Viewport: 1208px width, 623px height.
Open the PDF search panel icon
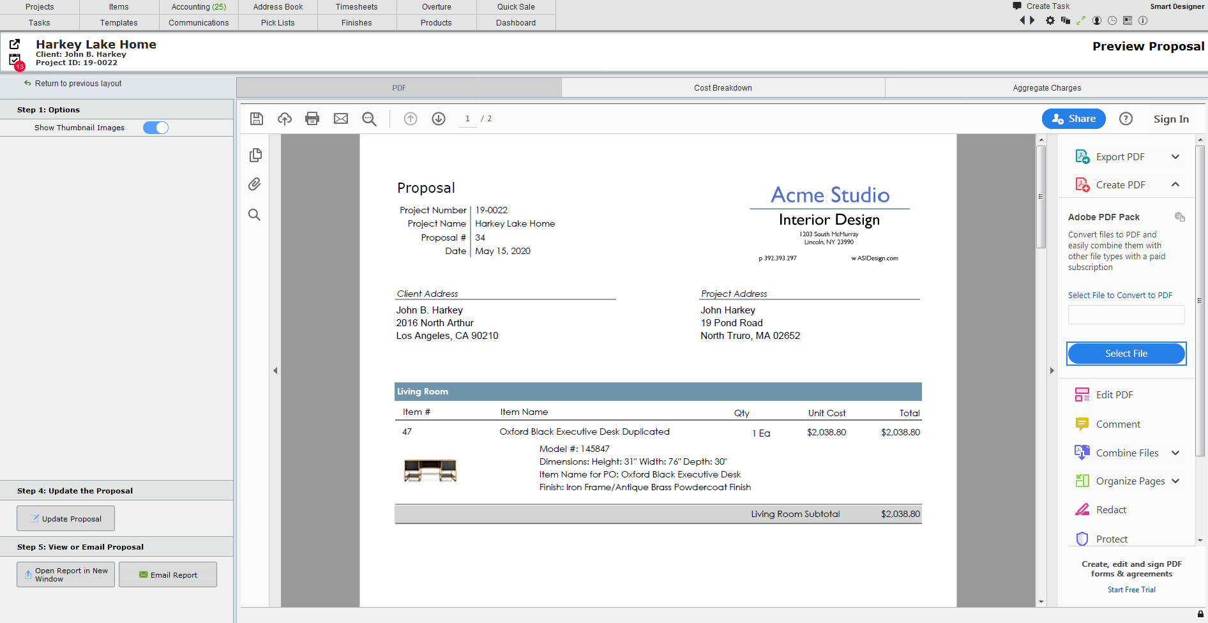click(254, 214)
